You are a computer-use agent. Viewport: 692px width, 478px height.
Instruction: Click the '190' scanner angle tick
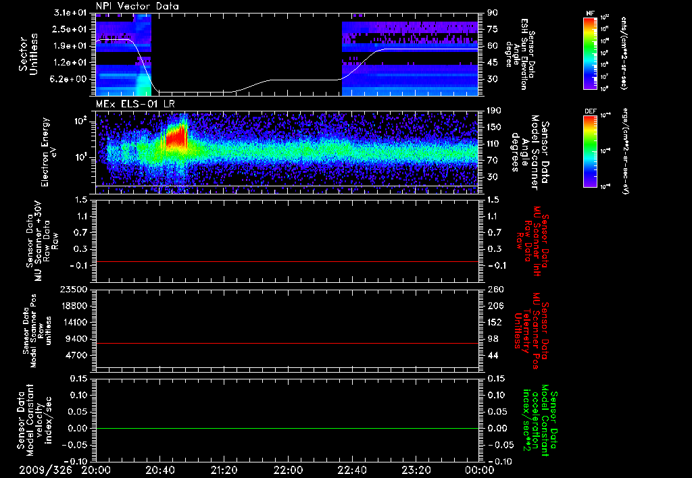pyautogui.click(x=494, y=111)
